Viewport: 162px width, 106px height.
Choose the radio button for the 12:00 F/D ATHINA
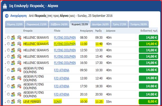pyautogui.click(x=8, y=78)
